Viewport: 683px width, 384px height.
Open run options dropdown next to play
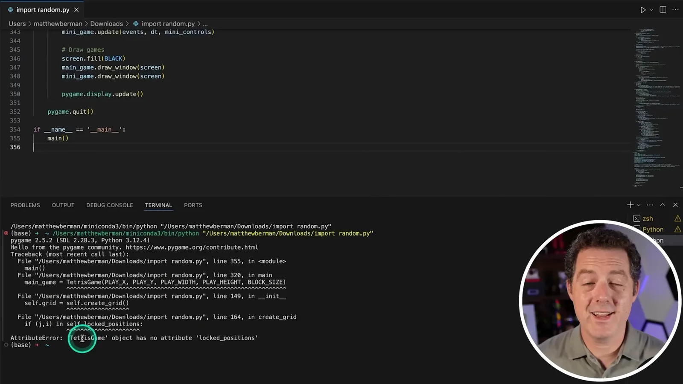point(651,10)
